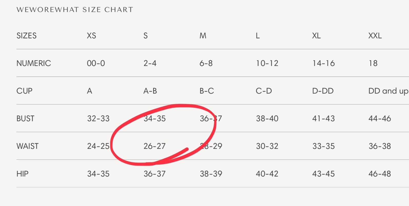Click the NUMERIC row label
This screenshot has width=409, height=206.
pyautogui.click(x=34, y=63)
